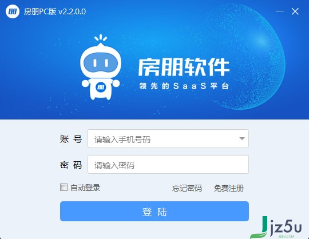This screenshot has height=239, width=309.
Task: Click the 房朋软件 brand title text
Action: [184, 67]
